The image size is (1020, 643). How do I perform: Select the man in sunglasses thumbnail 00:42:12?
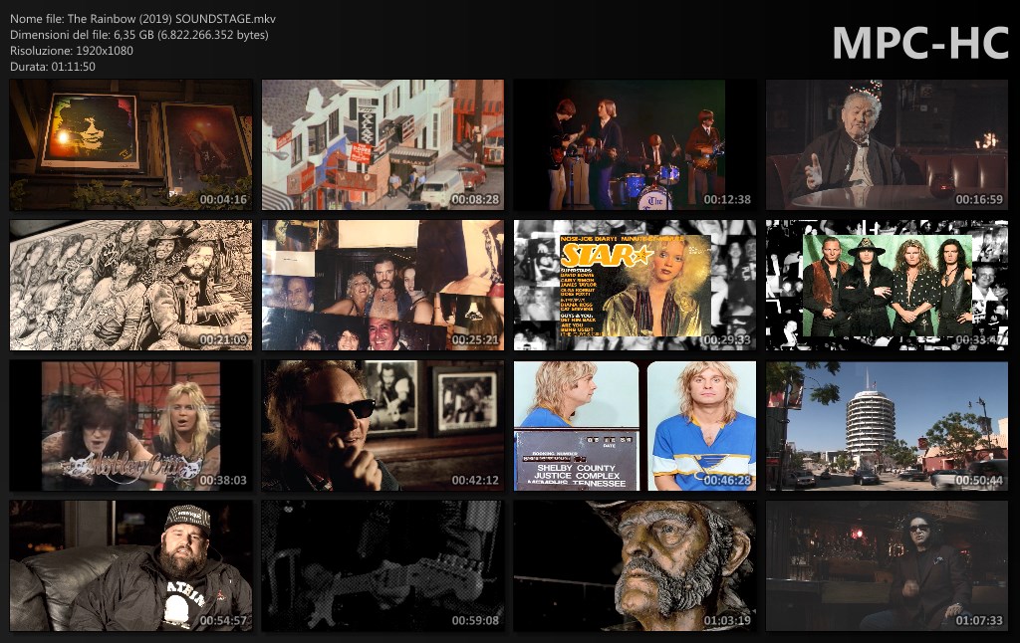click(382, 425)
